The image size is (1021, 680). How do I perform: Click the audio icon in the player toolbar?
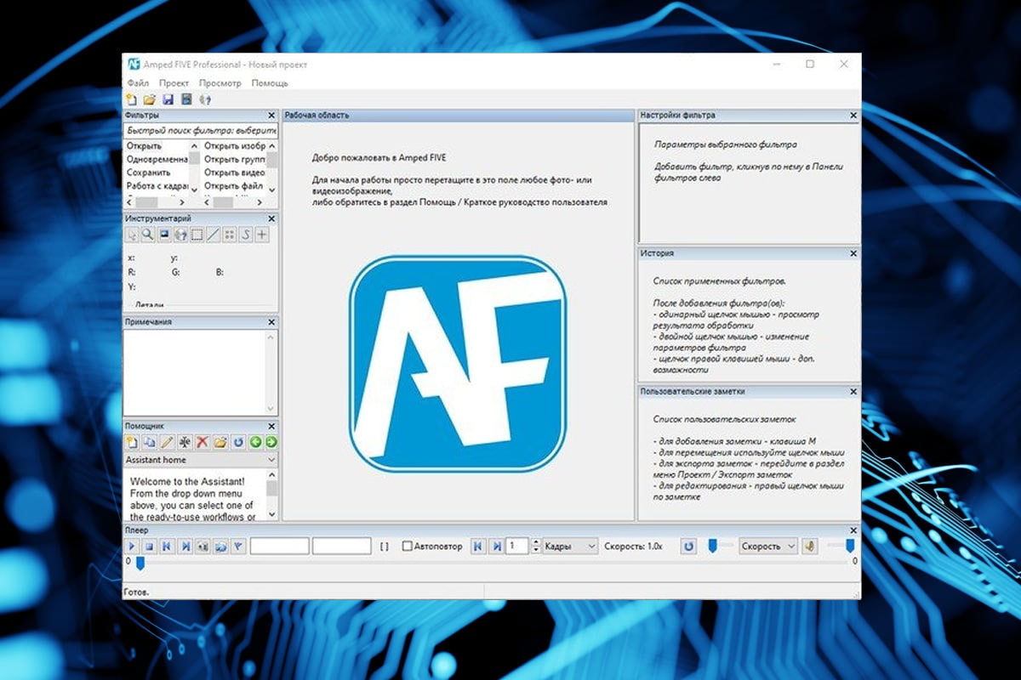point(202,547)
